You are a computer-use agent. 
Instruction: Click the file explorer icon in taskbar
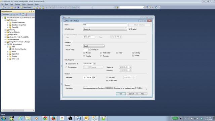tap(28, 118)
